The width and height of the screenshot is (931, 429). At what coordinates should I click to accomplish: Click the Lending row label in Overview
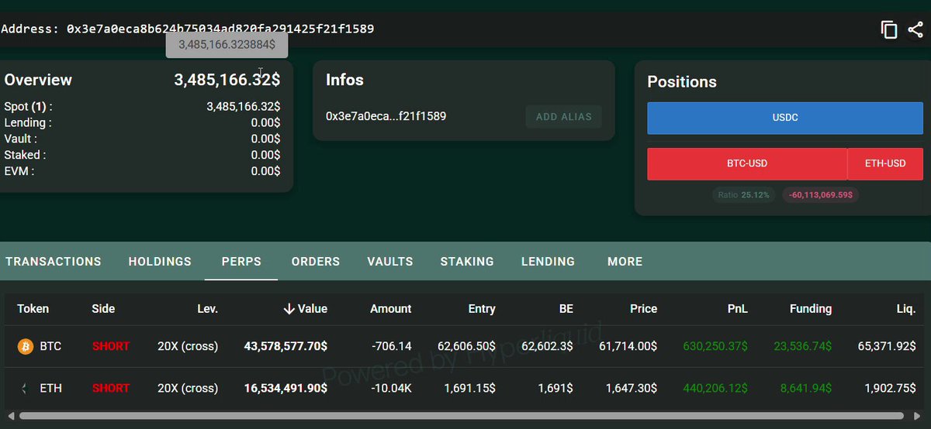(28, 122)
